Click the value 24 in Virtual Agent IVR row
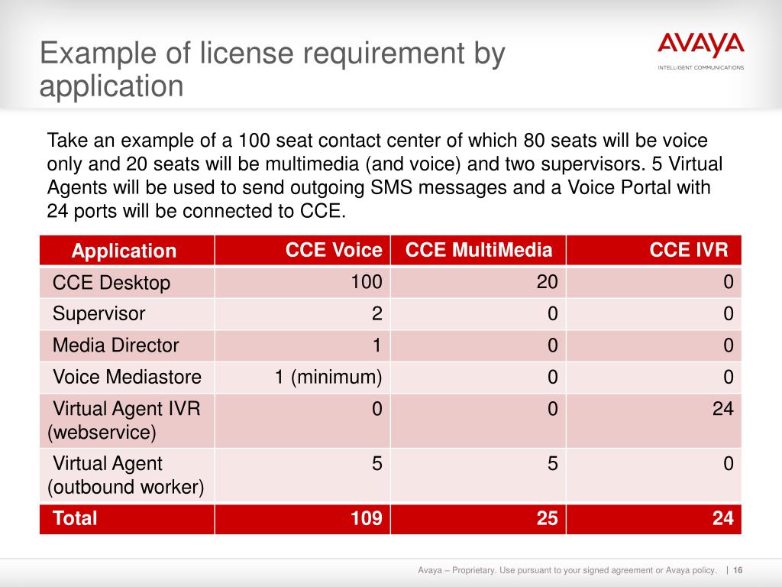 [x=722, y=409]
